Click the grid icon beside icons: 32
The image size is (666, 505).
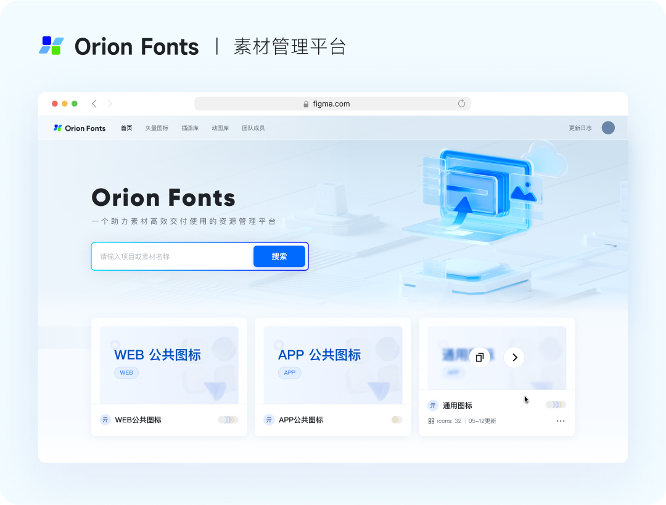click(431, 421)
